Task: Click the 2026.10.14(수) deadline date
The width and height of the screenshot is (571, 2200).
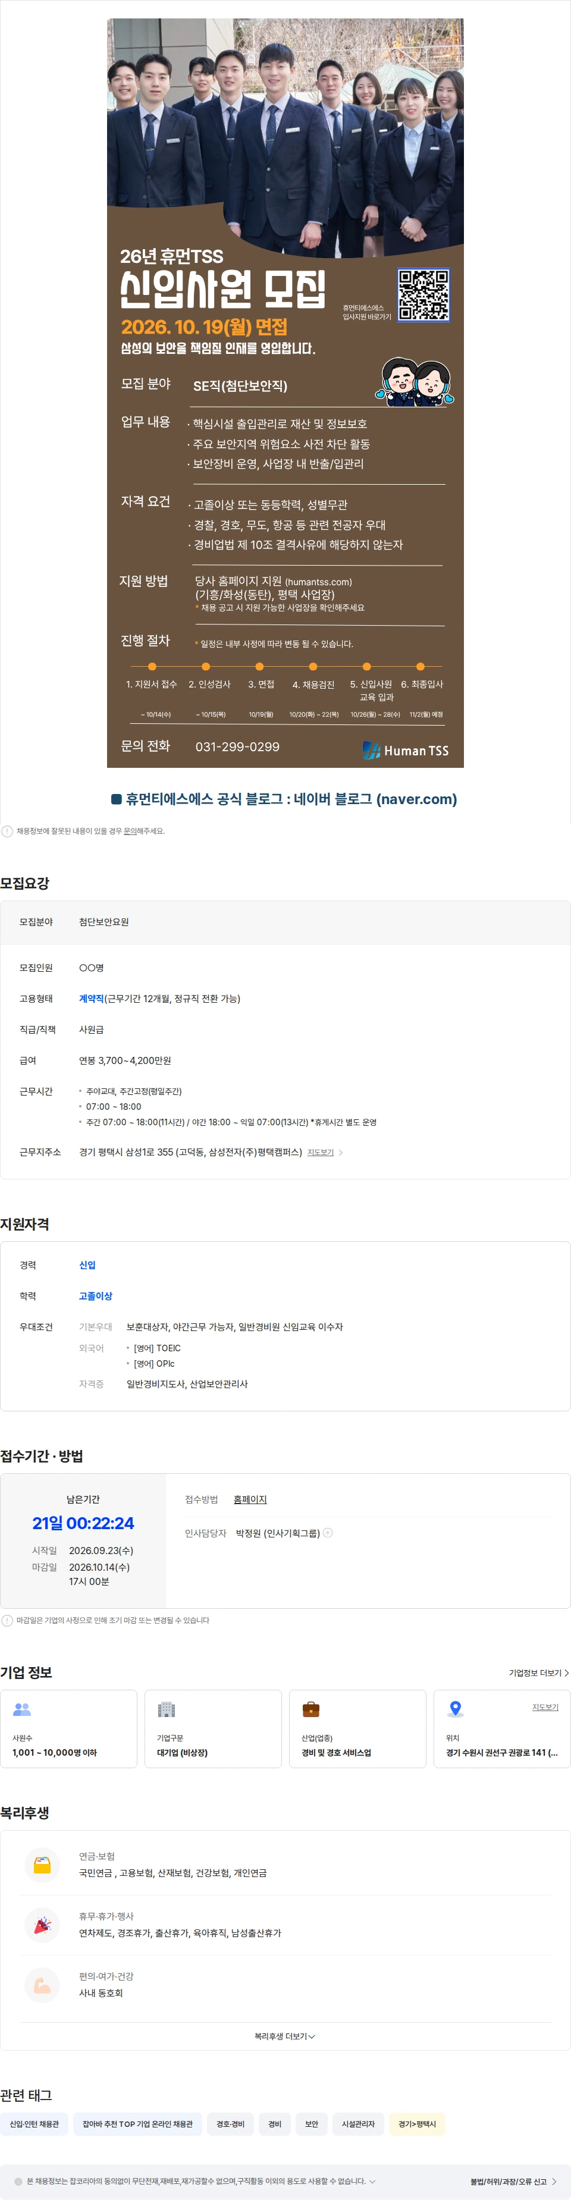Action: [x=99, y=1567]
